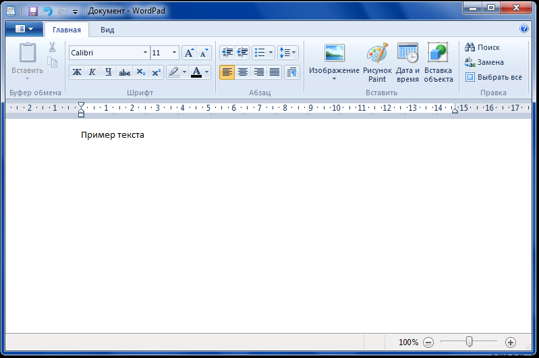Click the Decrease Indent icon

227,53
